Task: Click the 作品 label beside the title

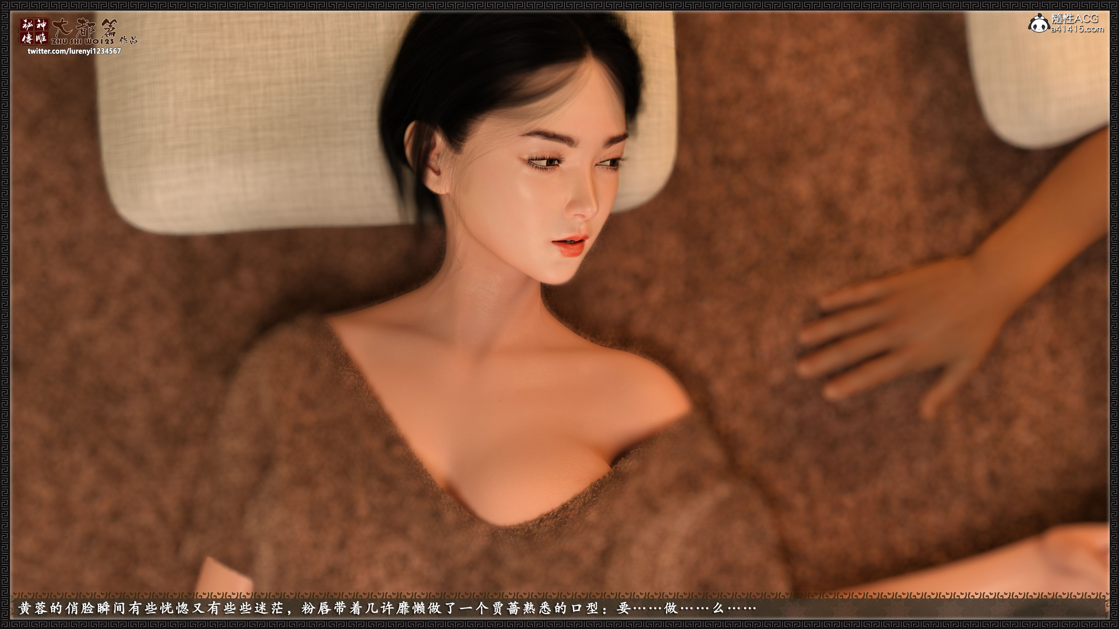Action: tap(128, 40)
